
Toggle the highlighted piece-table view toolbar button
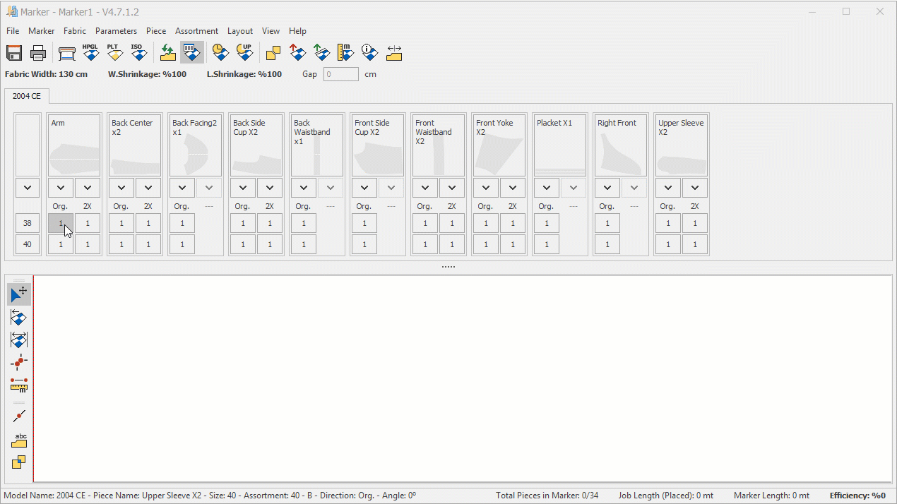(191, 53)
